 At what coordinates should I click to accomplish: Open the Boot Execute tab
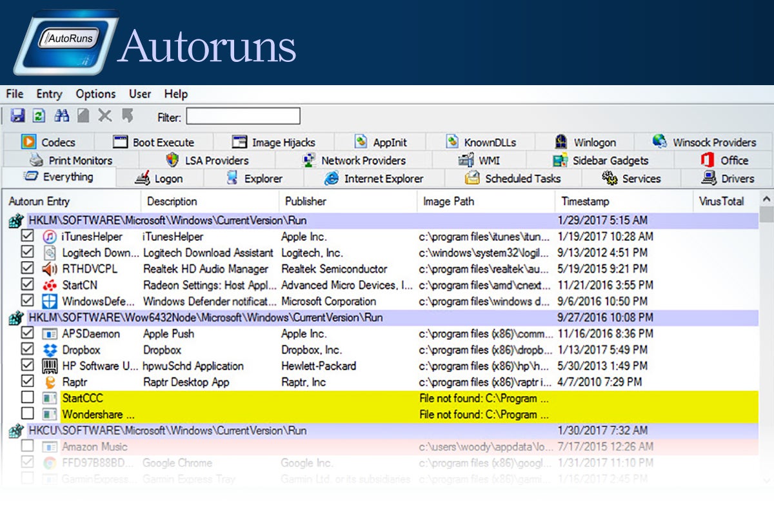[x=154, y=143]
